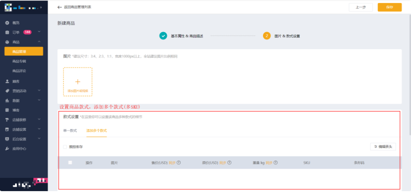Switch to the 单一款式 tab
The width and height of the screenshot is (411, 192).
[x=70, y=130]
